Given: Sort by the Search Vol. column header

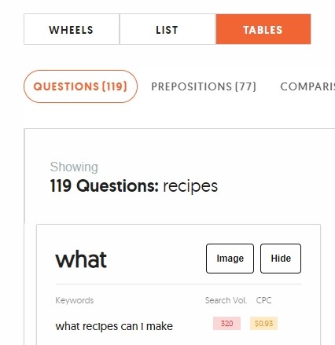Looking at the screenshot, I should coord(226,300).
